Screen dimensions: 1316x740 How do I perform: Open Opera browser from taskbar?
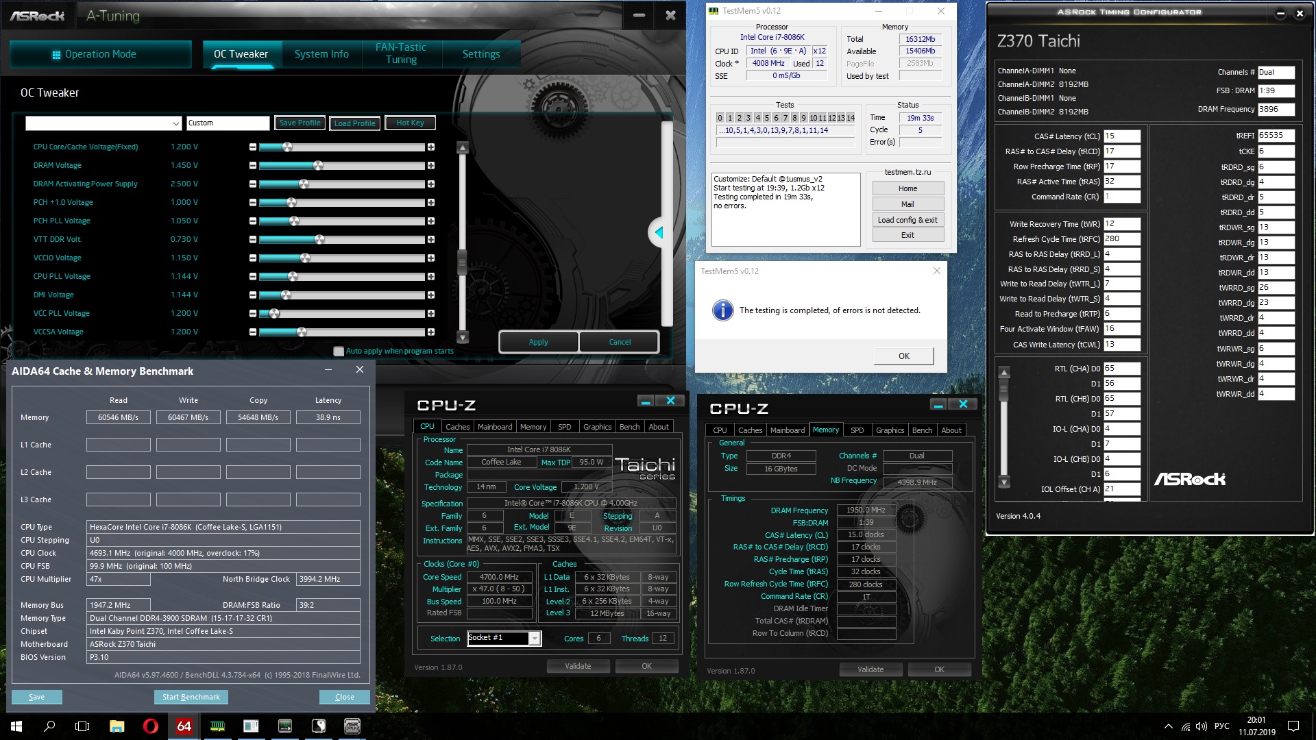(150, 726)
